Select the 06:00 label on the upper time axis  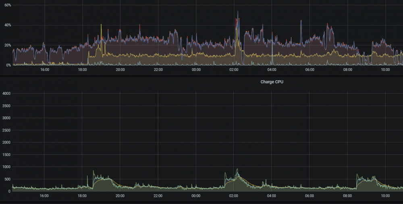[x=310, y=70]
